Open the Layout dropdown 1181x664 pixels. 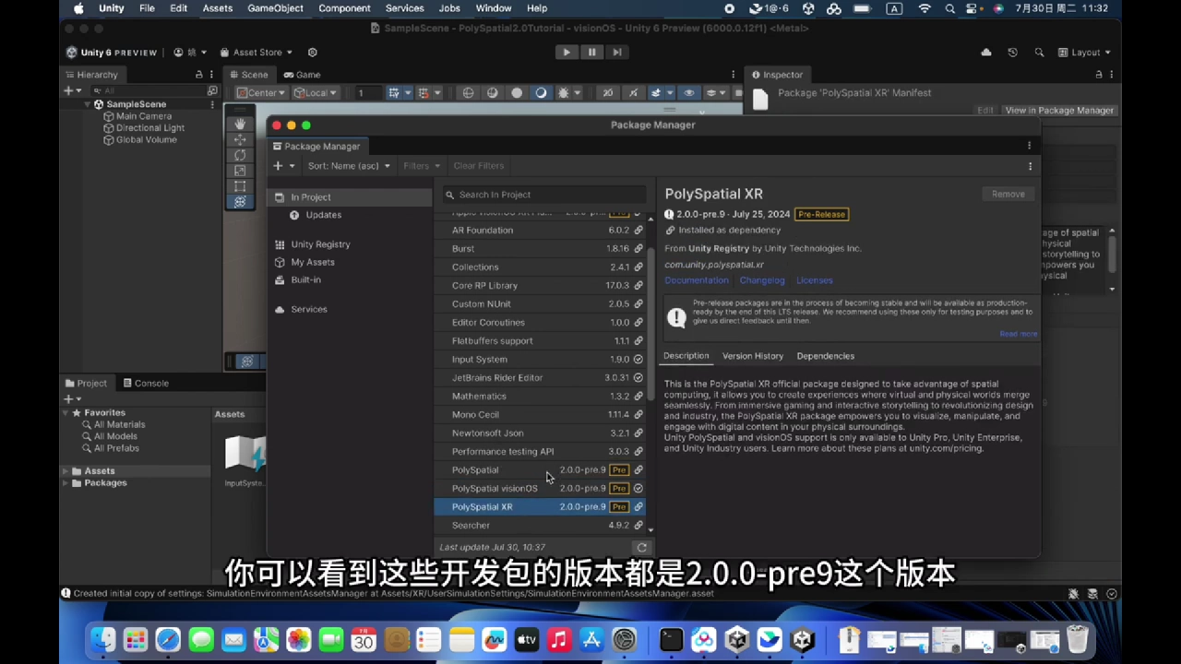[x=1085, y=53]
